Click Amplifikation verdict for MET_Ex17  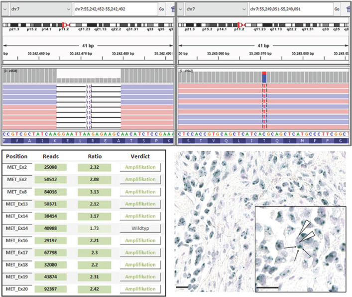tap(140, 253)
